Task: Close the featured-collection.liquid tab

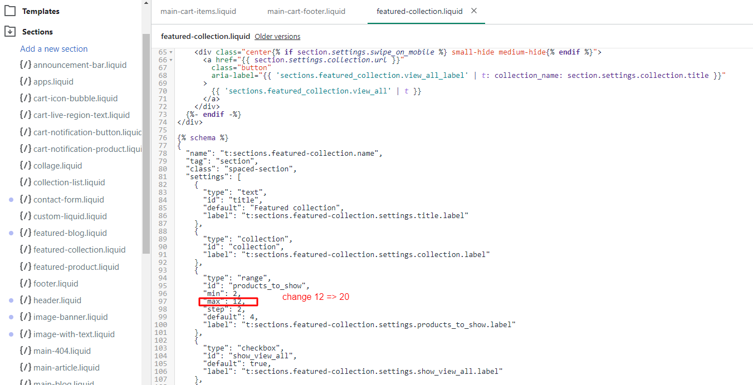Action: 474,11
